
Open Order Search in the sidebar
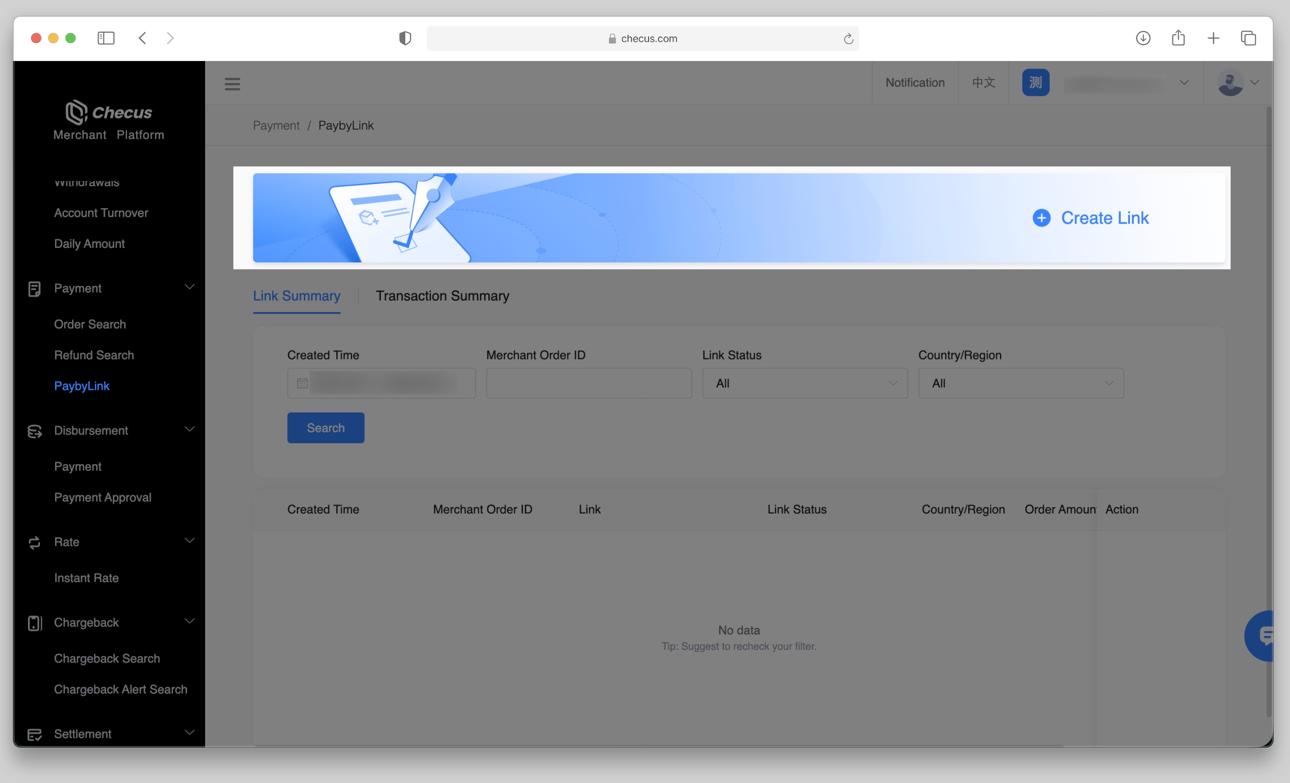pyautogui.click(x=90, y=324)
